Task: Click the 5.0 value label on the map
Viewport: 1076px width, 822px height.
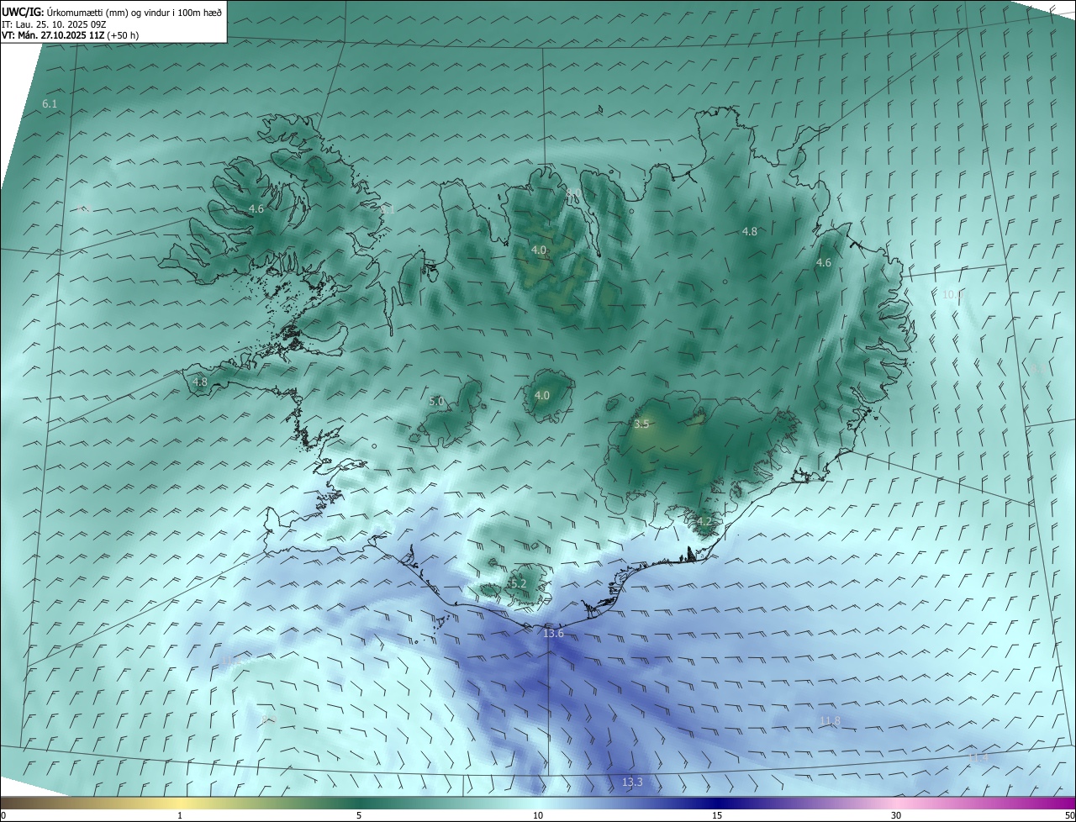Action: coord(436,402)
